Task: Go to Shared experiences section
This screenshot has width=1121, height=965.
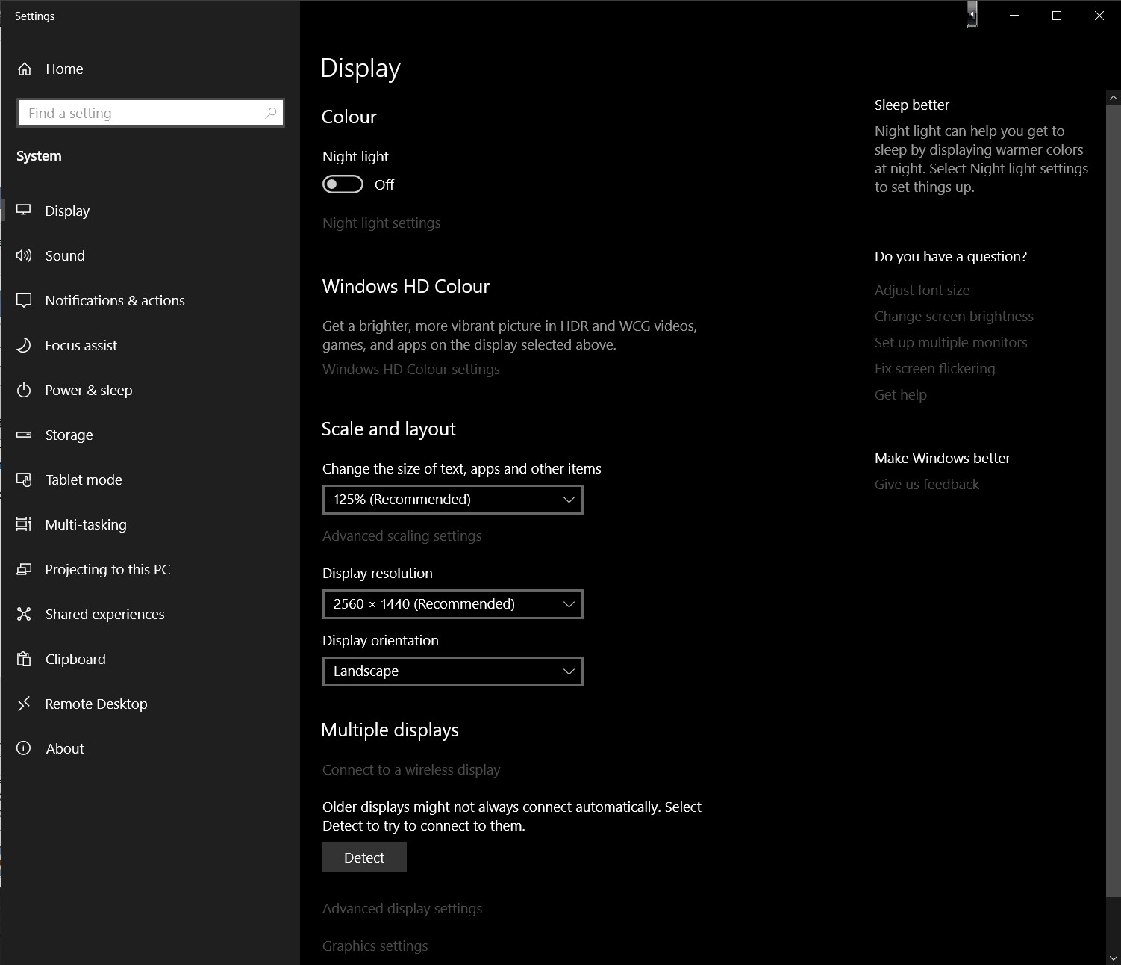Action: (x=104, y=614)
